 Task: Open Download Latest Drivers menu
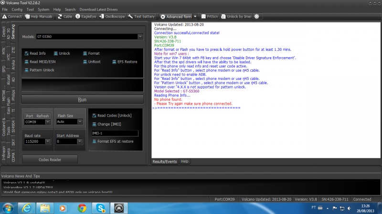[x=98, y=10]
